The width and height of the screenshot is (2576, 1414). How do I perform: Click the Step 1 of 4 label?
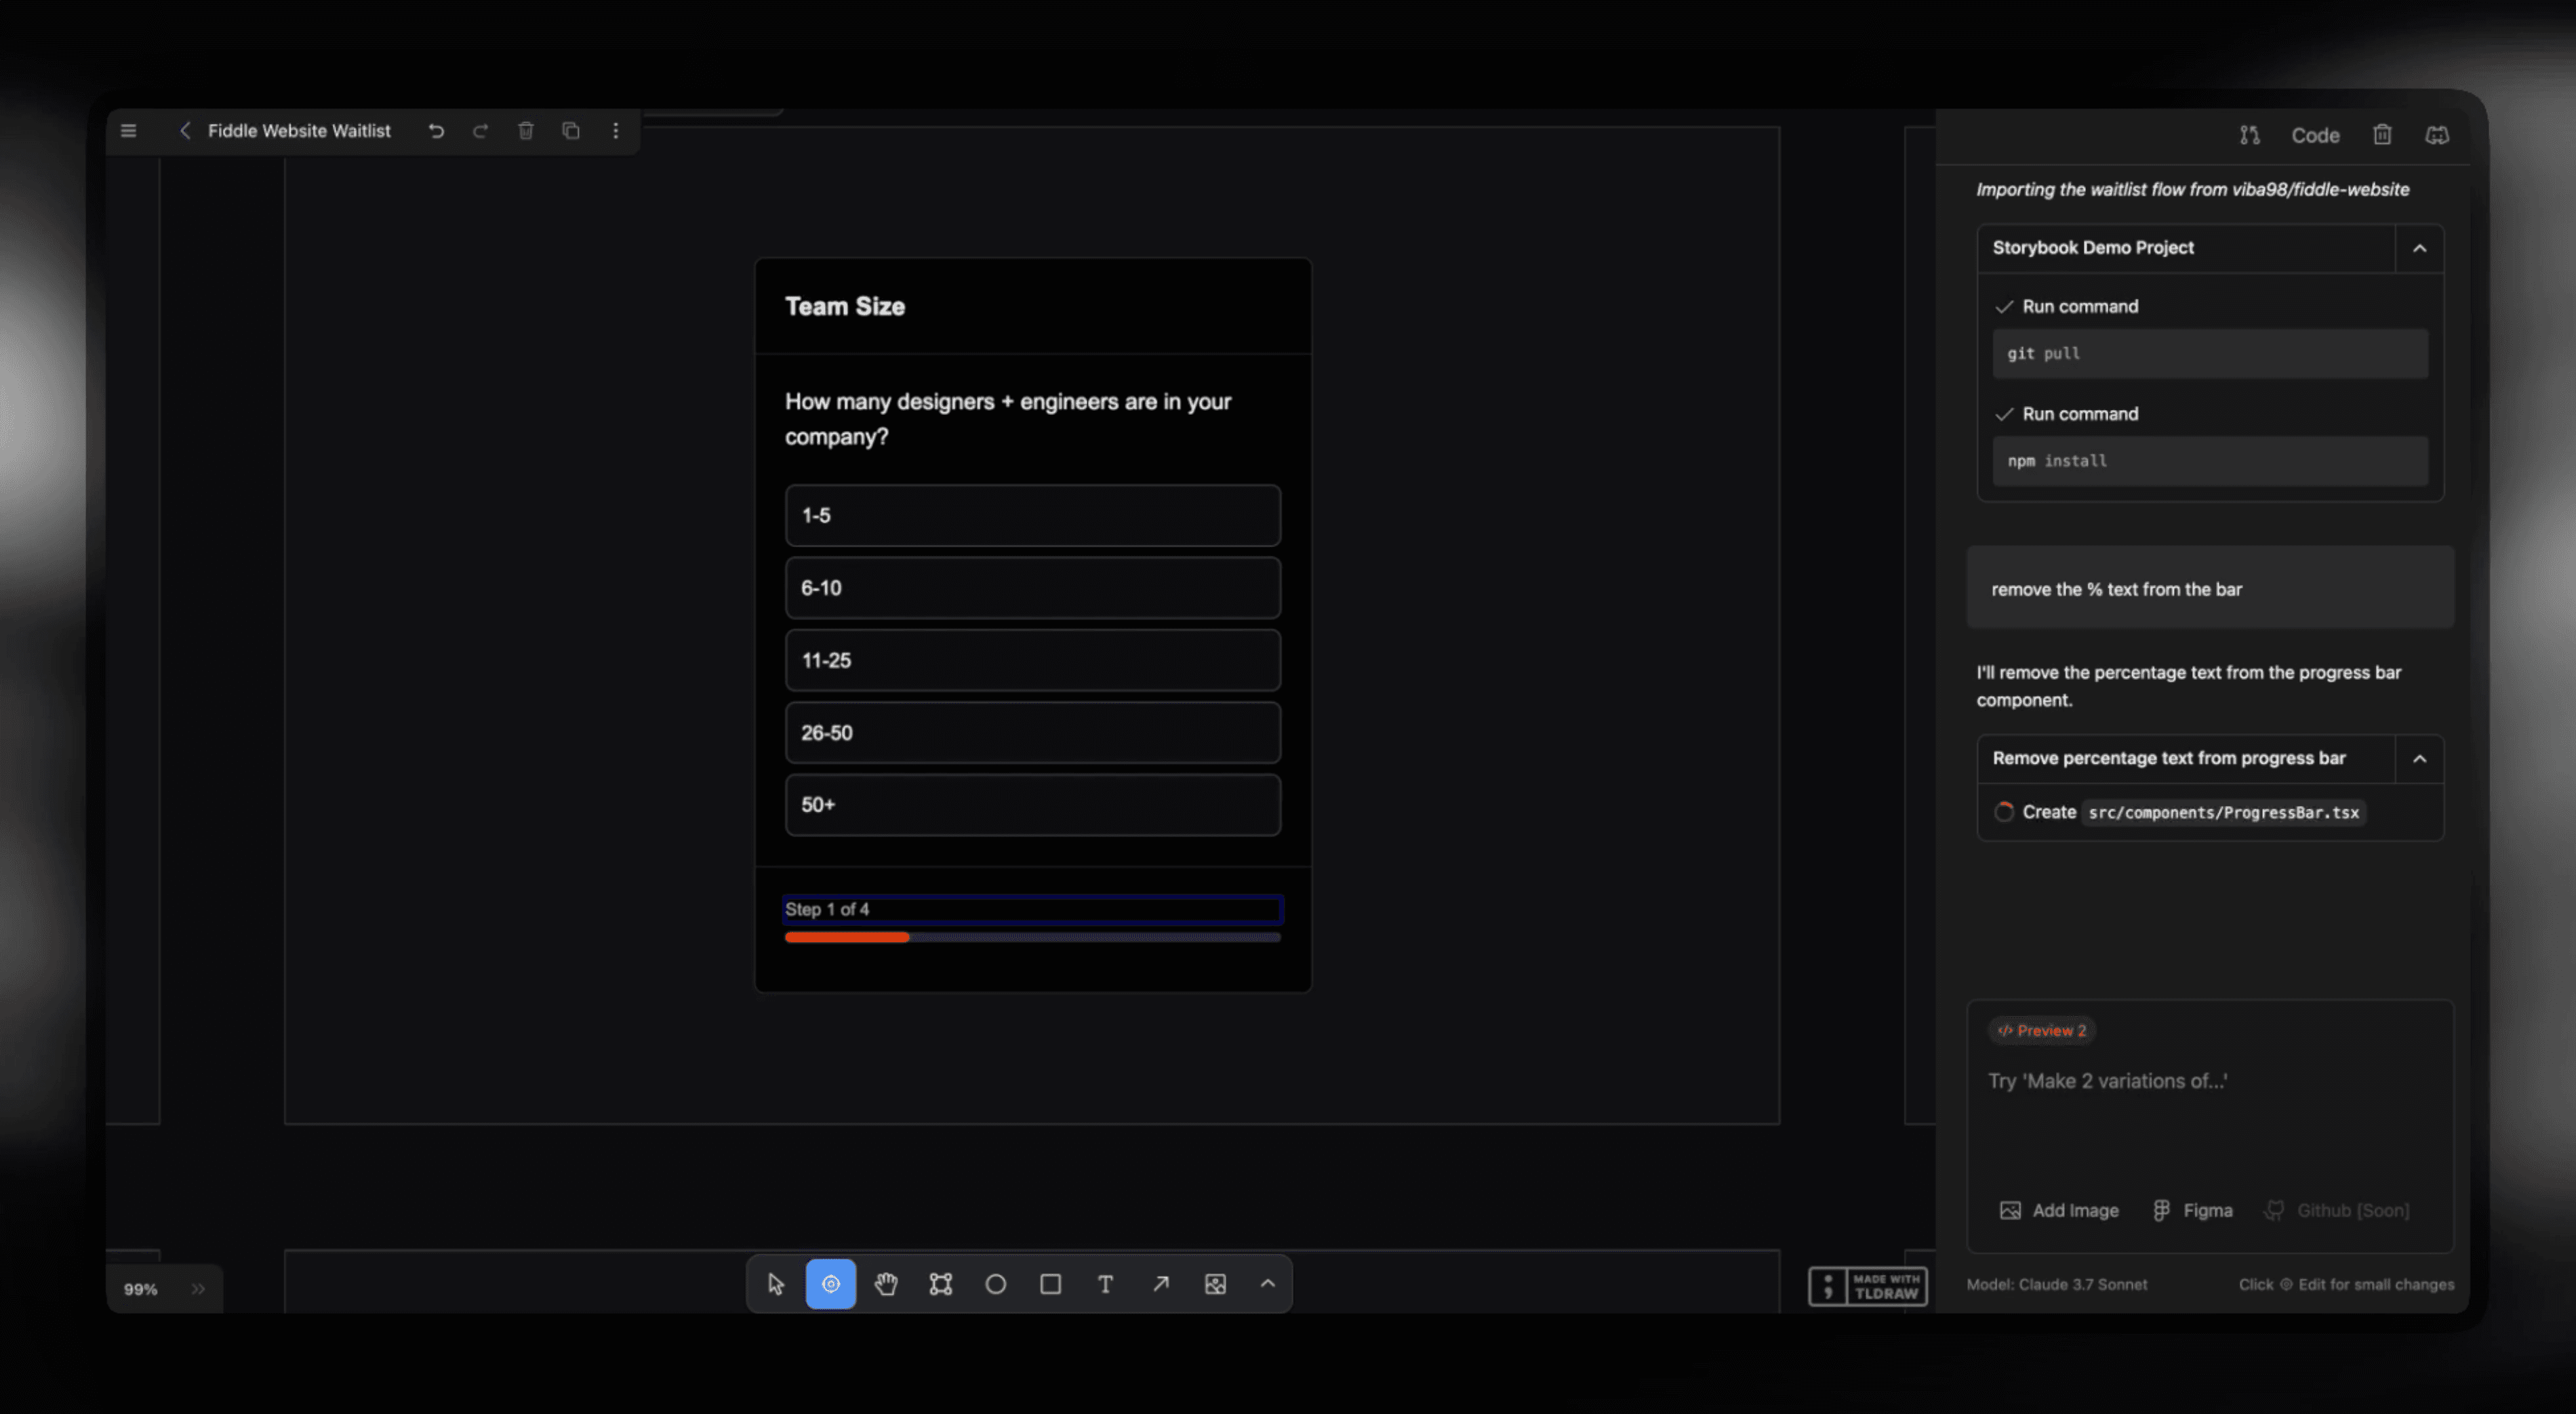coord(827,910)
